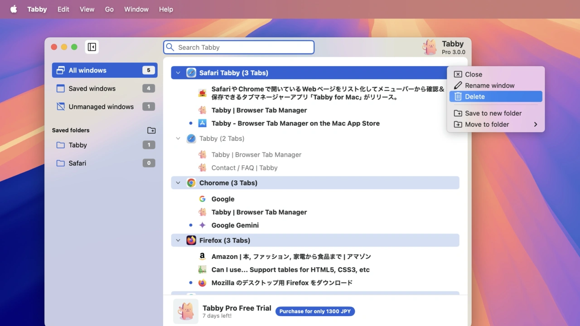The height and width of the screenshot is (326, 580).
Task: Select Rename window from context menu
Action: [489, 86]
